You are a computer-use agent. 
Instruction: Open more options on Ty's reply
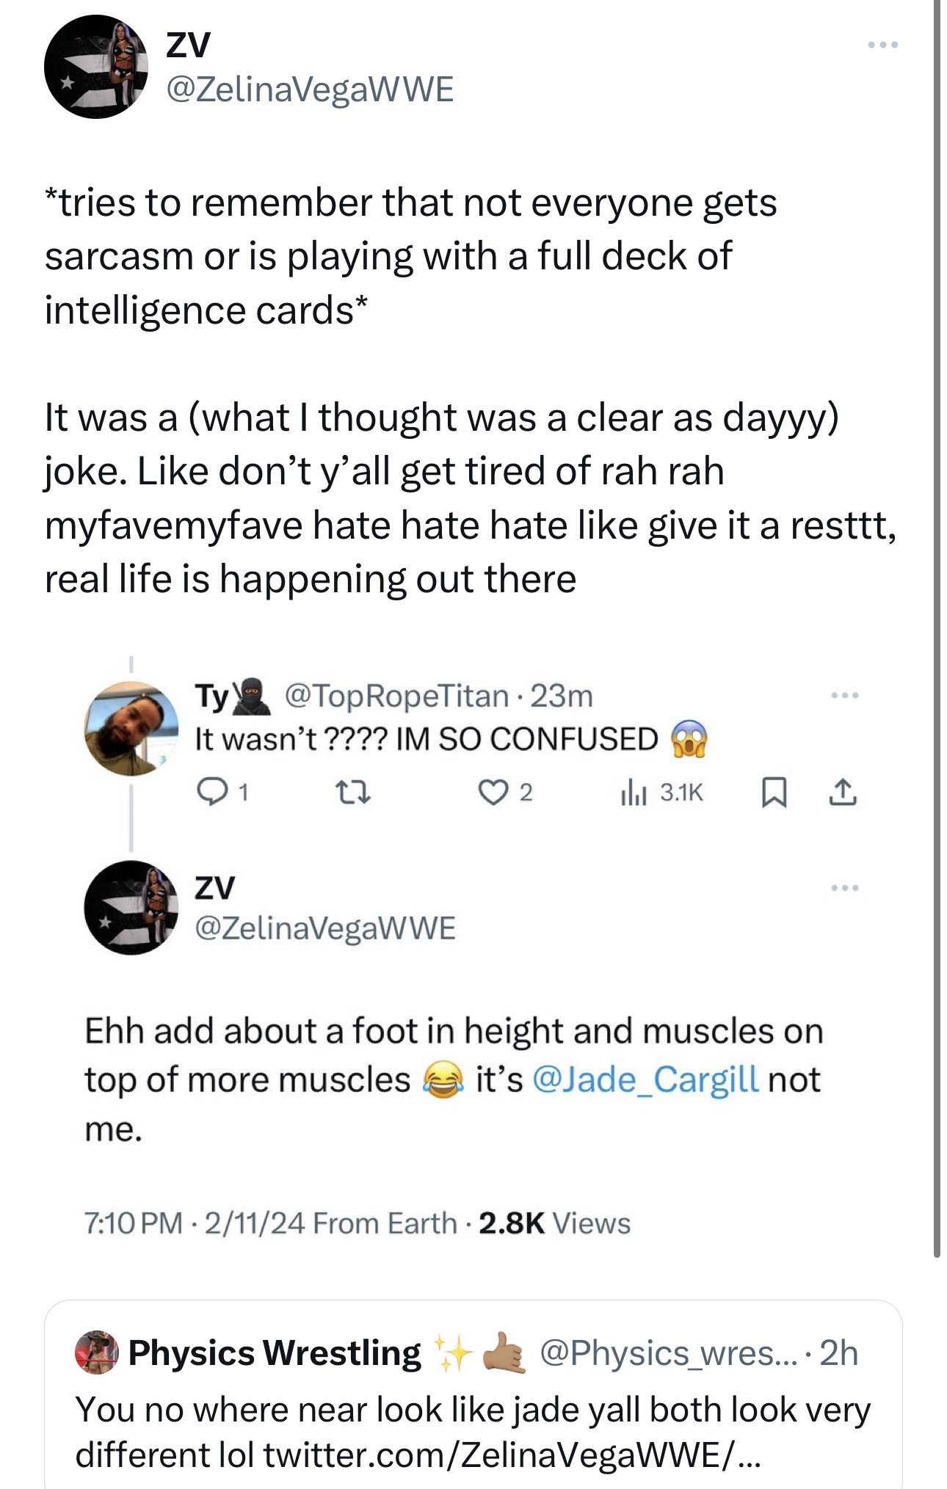click(x=845, y=695)
